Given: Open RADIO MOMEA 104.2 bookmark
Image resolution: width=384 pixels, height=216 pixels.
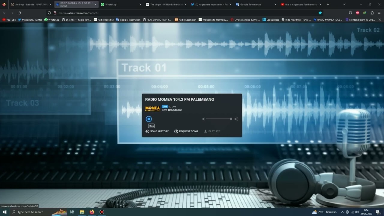Looking at the screenshot, I should pos(328,20).
